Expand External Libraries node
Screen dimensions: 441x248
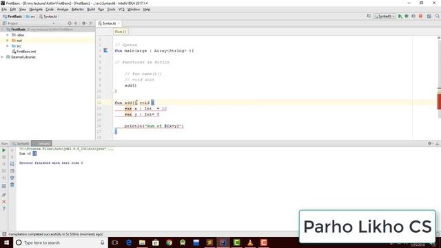point(3,57)
